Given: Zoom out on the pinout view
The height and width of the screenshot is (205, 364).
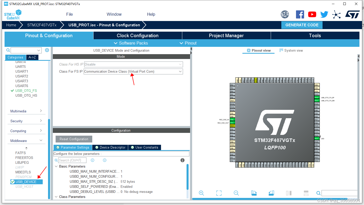Looking at the screenshot, I should [236, 193].
